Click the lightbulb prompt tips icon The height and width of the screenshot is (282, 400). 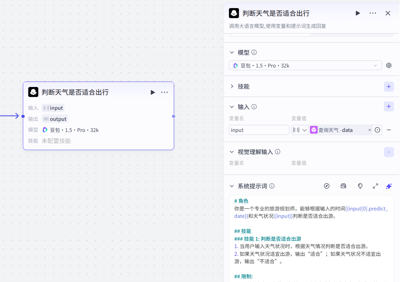coord(360,186)
